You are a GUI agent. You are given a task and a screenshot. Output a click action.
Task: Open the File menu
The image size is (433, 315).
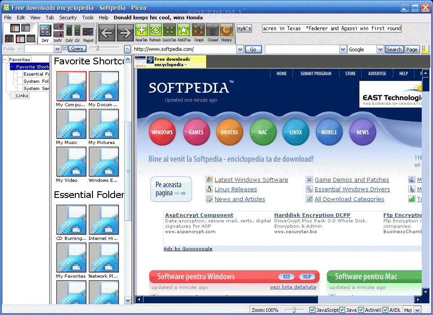pos(8,18)
